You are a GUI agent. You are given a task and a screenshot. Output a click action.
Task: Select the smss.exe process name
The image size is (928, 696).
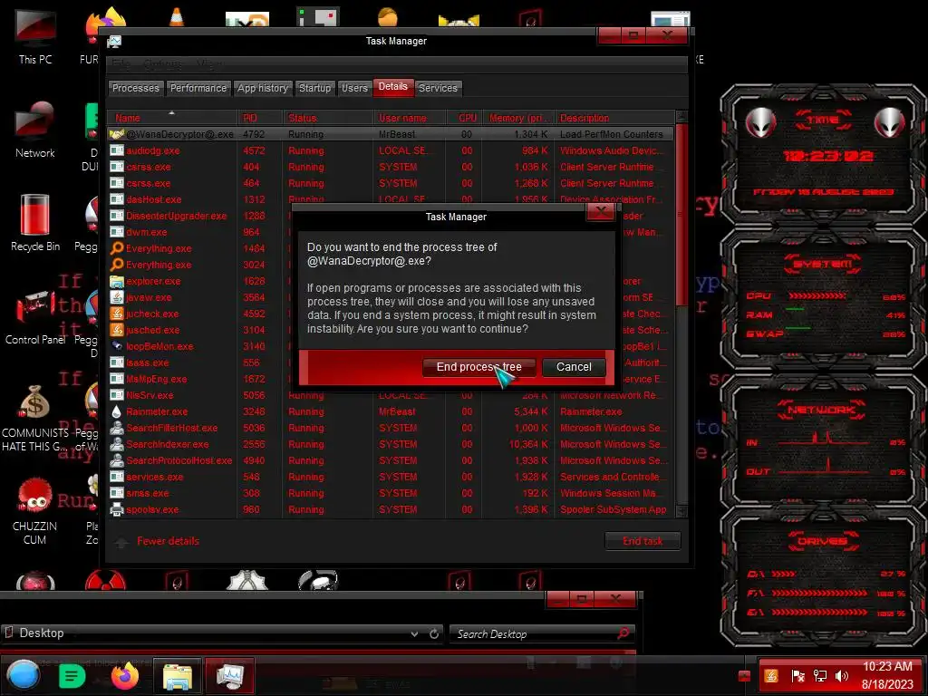(x=148, y=493)
